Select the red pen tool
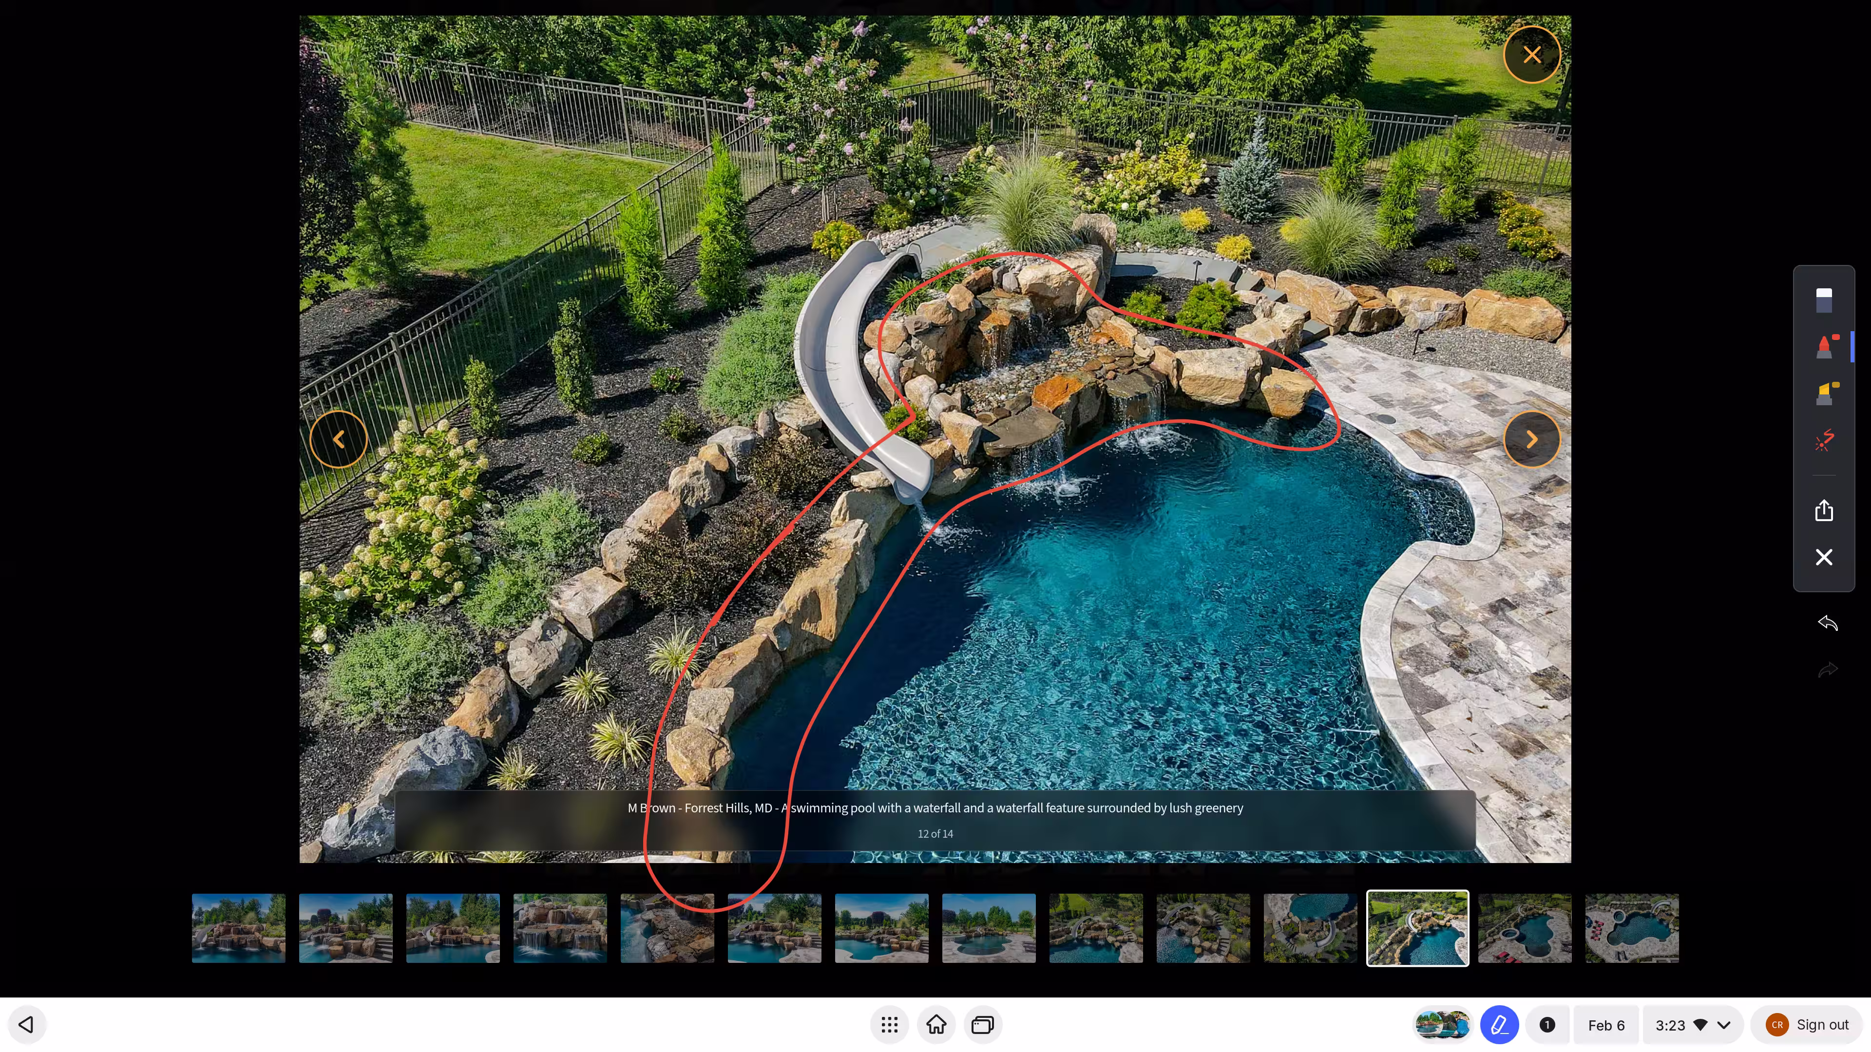Viewport: 1871px width, 1052px height. tap(1824, 346)
